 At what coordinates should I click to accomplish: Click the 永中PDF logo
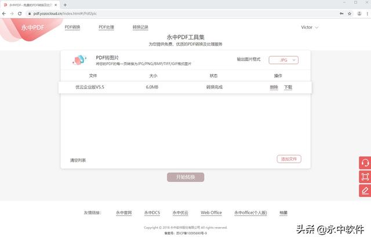[32, 27]
